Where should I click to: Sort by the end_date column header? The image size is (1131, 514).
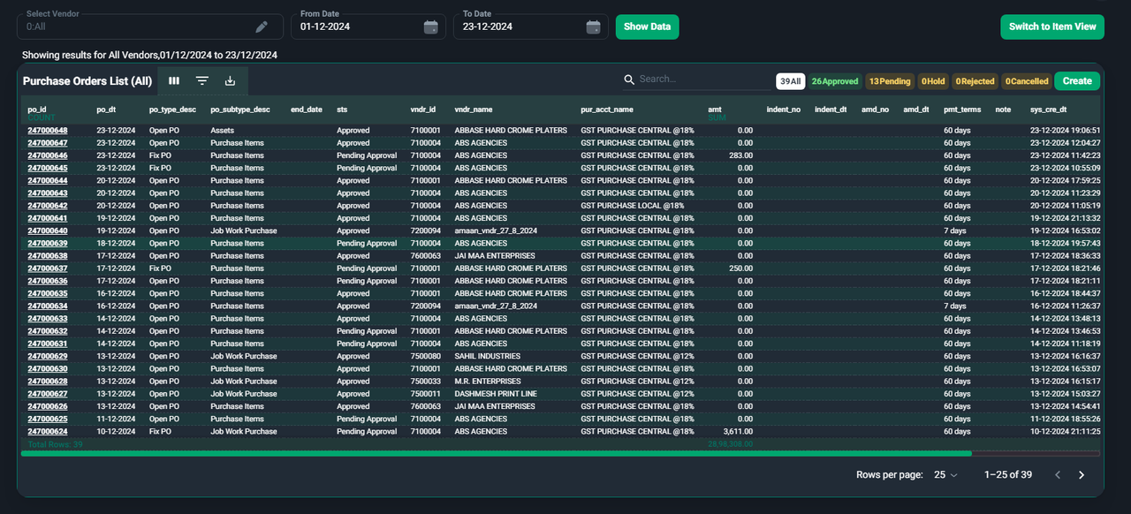click(307, 110)
